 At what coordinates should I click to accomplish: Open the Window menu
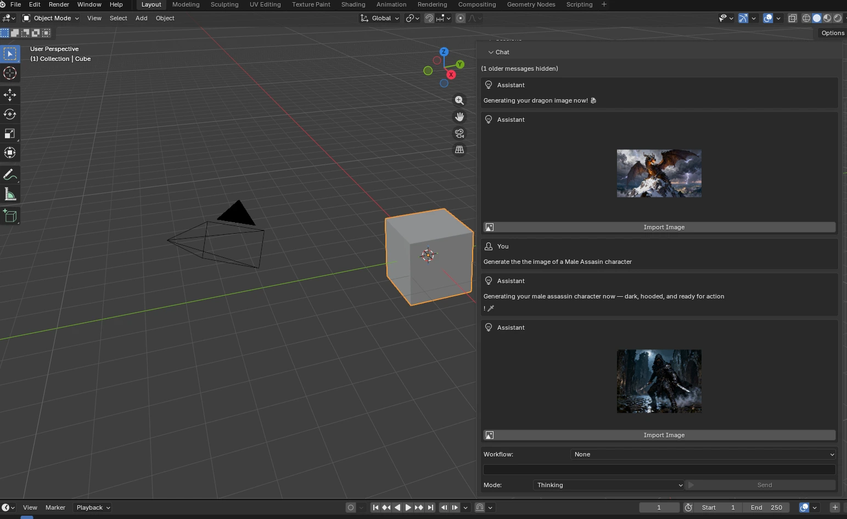pyautogui.click(x=89, y=4)
